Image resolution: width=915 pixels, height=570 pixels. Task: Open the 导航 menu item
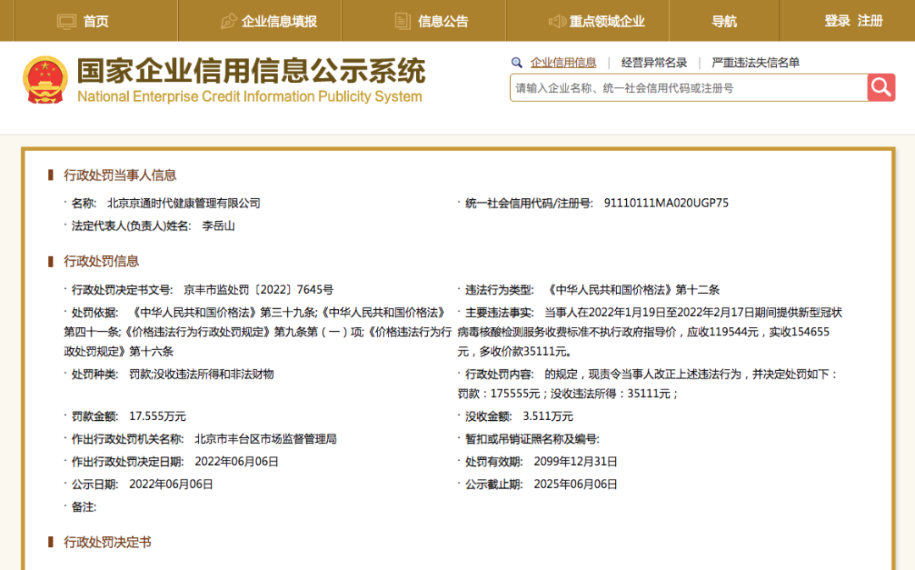(x=724, y=21)
